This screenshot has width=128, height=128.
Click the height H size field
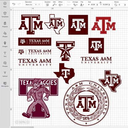(x=105, y=5)
